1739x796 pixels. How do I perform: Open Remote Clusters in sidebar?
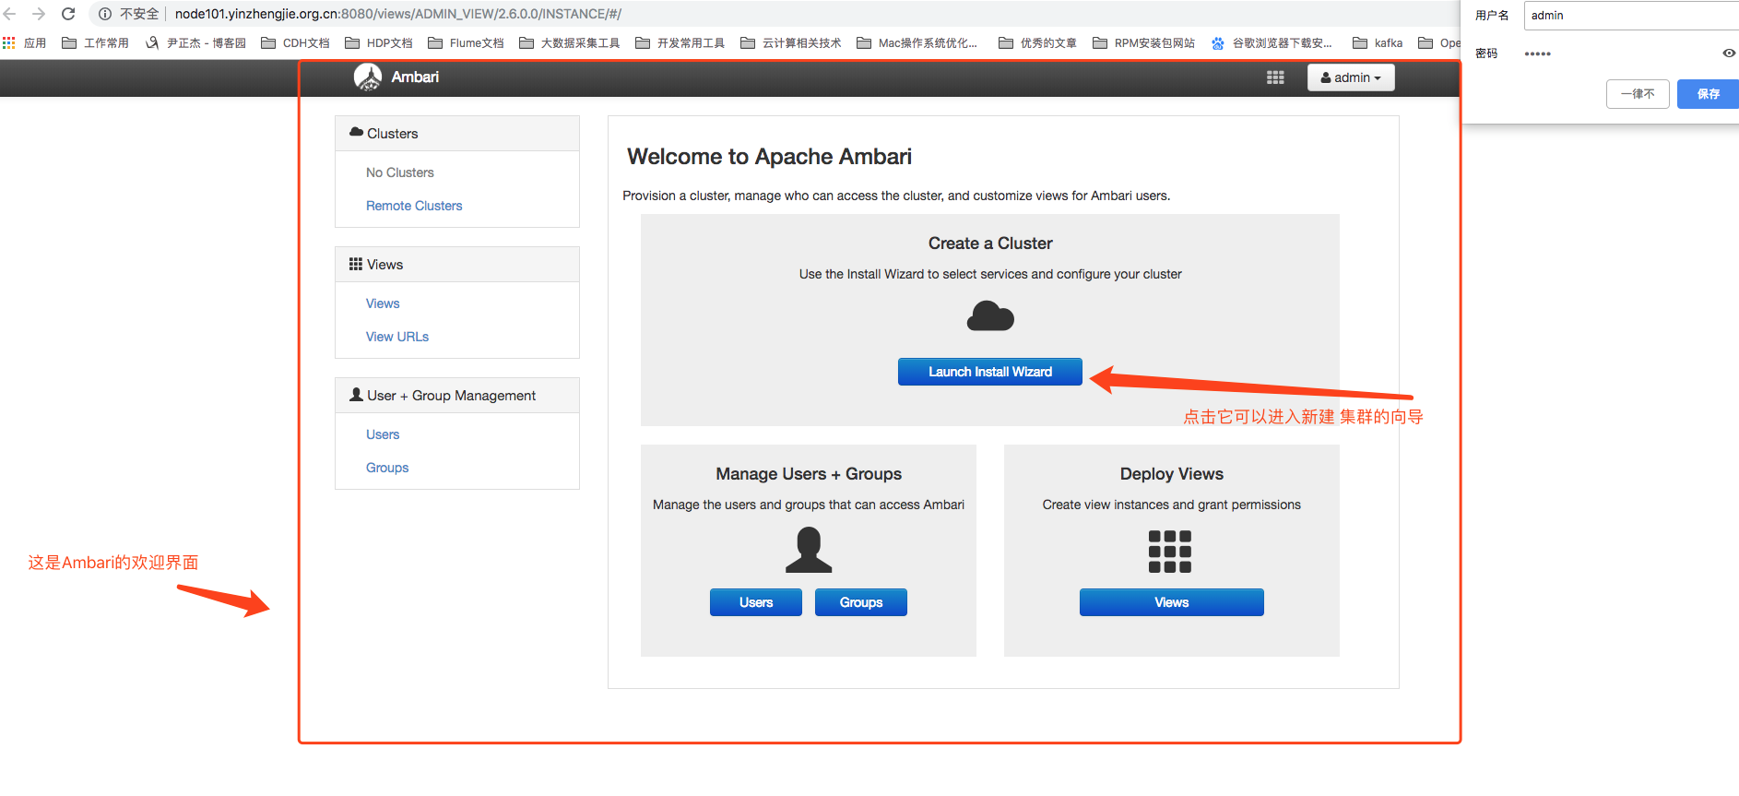414,206
